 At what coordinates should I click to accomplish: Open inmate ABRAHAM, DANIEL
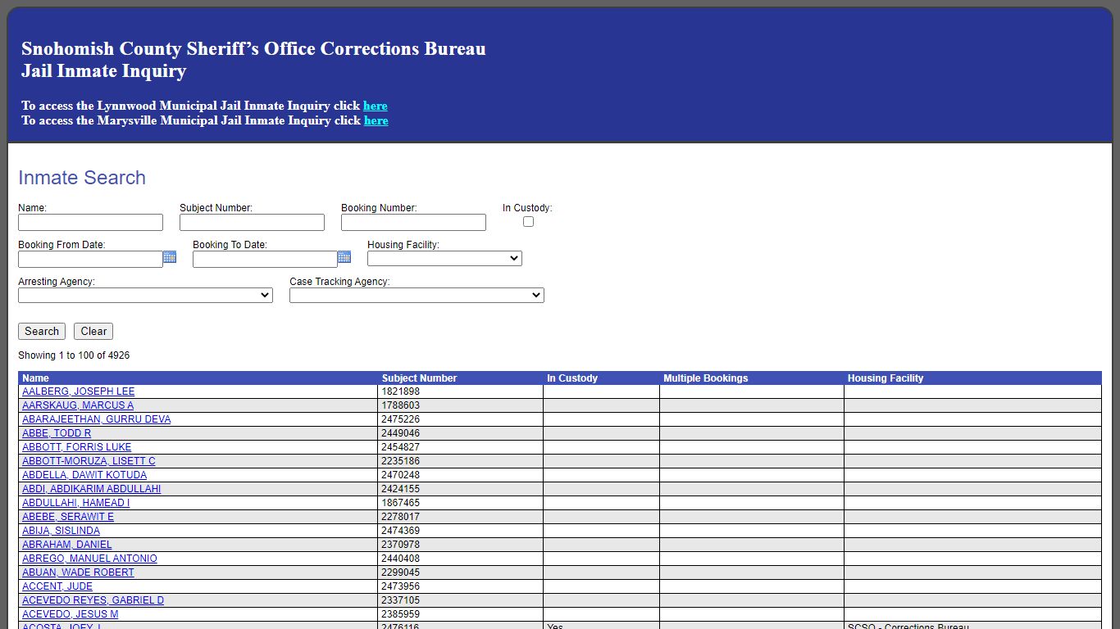66,545
